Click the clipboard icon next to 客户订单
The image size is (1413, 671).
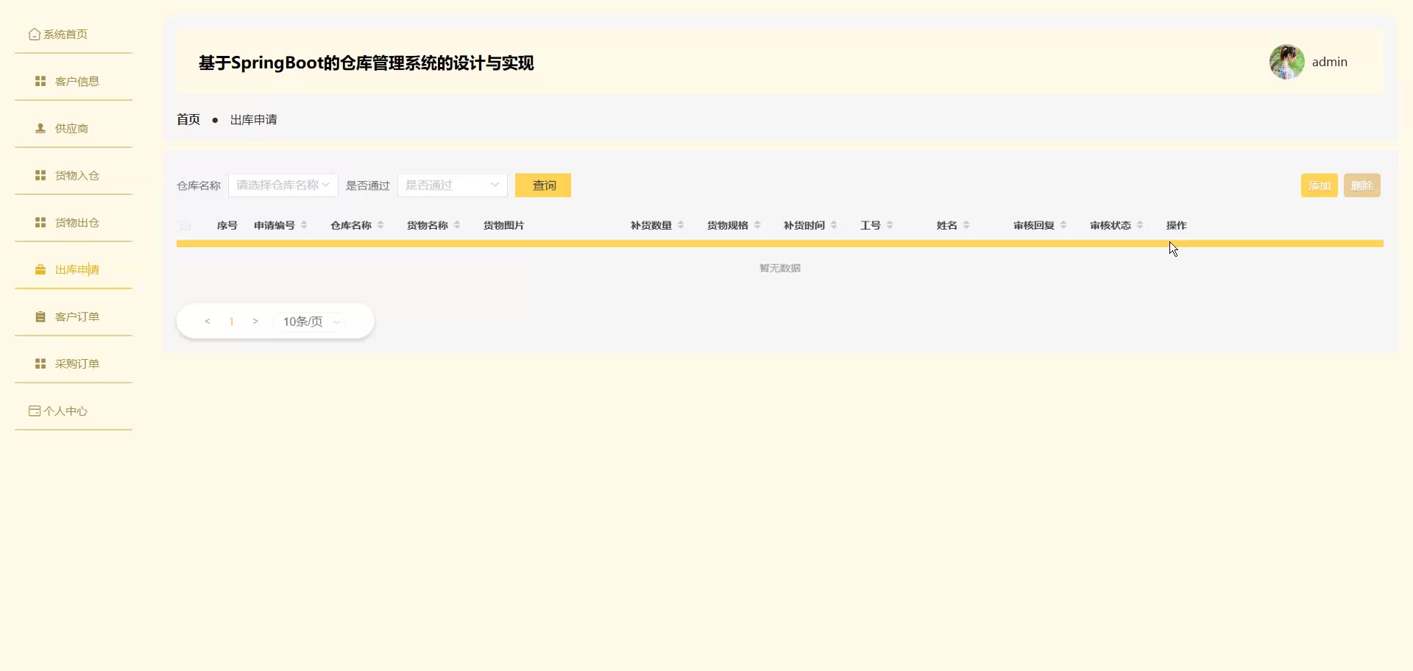40,316
